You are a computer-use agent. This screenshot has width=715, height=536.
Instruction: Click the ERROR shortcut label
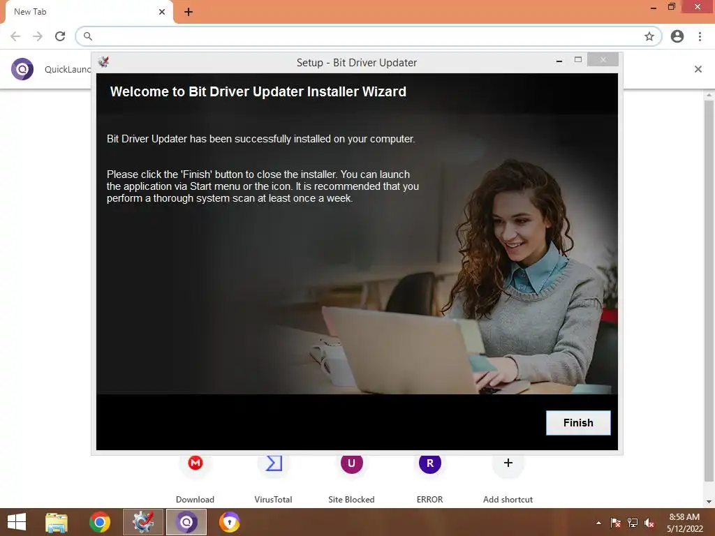(429, 500)
